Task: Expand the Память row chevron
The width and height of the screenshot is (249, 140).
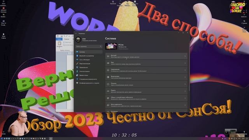Action: click(x=185, y=91)
